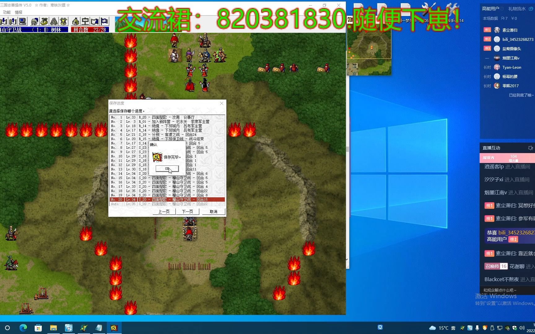Screen dimensions: 535x334
Task: Switch to the 礼物流水 tab
Action: (x=517, y=9)
